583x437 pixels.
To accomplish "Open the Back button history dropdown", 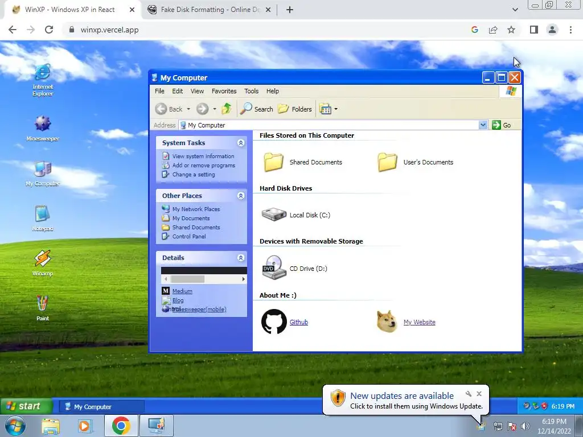I will point(188,109).
